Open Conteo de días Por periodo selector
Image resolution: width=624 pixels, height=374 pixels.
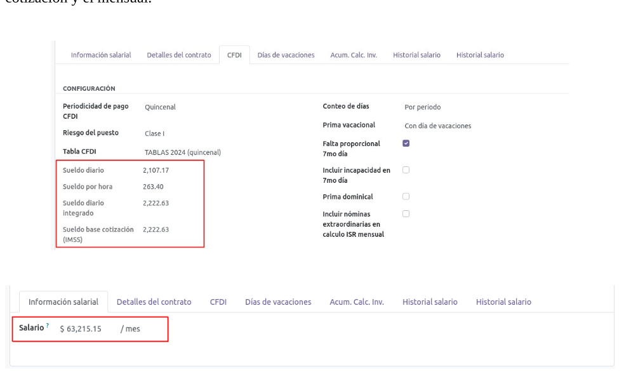[422, 107]
